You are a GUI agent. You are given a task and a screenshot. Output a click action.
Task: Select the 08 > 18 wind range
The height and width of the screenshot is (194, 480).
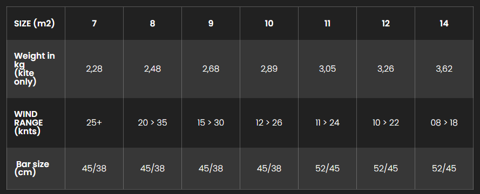(x=444, y=123)
